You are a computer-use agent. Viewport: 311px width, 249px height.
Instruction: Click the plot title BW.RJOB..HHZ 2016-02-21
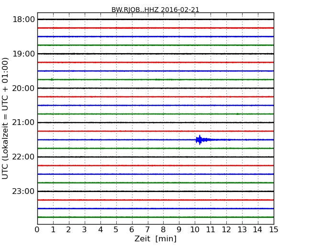pyautogui.click(x=155, y=10)
